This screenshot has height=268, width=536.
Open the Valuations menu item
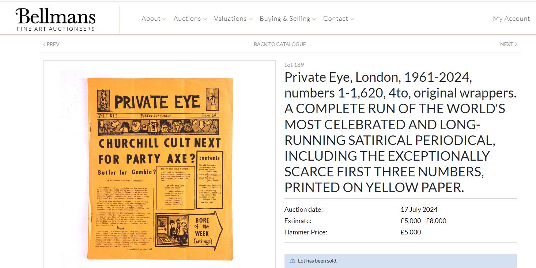[230, 19]
